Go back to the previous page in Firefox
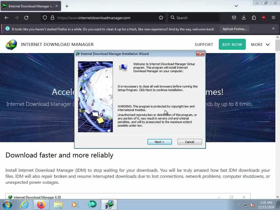Screen dimensions: 280x210 pos(7,18)
